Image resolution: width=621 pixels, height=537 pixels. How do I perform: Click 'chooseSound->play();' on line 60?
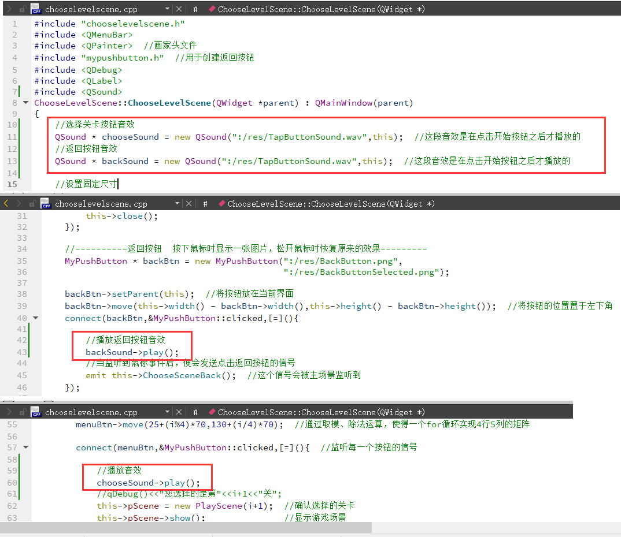tap(148, 482)
